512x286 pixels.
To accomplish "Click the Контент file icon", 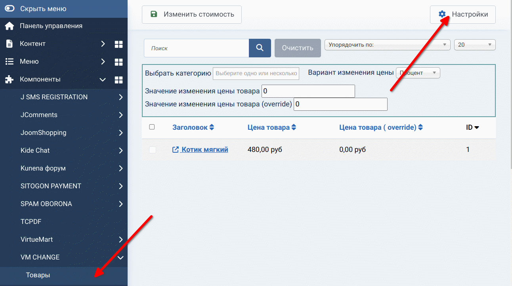I will 9,44.
